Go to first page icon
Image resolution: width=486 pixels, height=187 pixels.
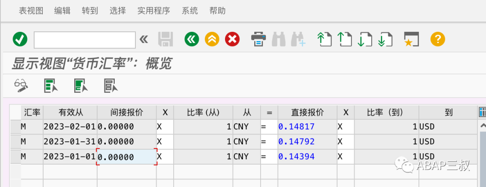point(324,39)
